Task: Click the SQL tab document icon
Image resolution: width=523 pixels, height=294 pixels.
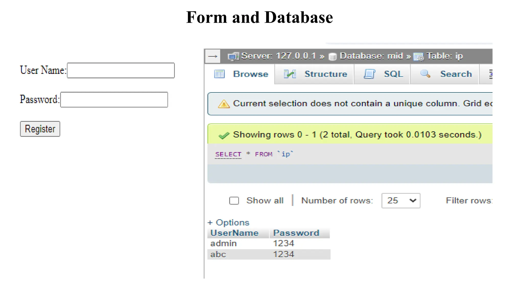Action: coord(370,74)
